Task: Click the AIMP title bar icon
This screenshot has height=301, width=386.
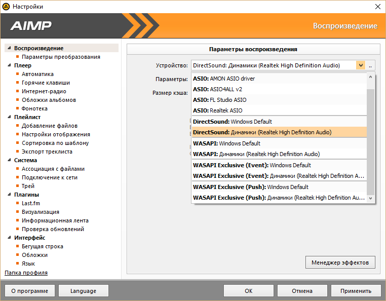Action: (x=6, y=7)
